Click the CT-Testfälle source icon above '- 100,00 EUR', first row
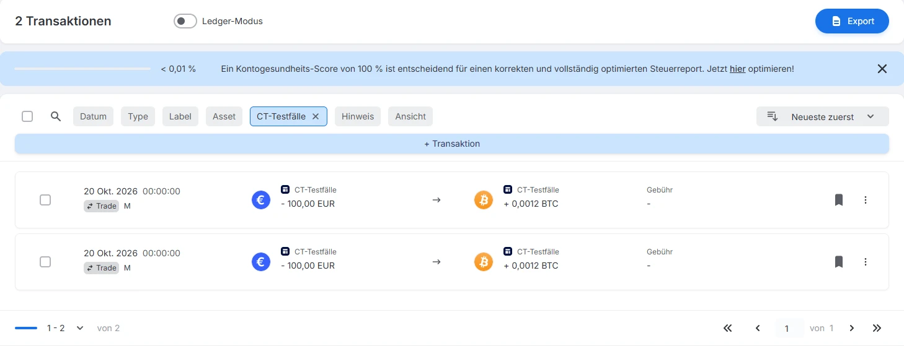The width and height of the screenshot is (904, 346). (285, 189)
